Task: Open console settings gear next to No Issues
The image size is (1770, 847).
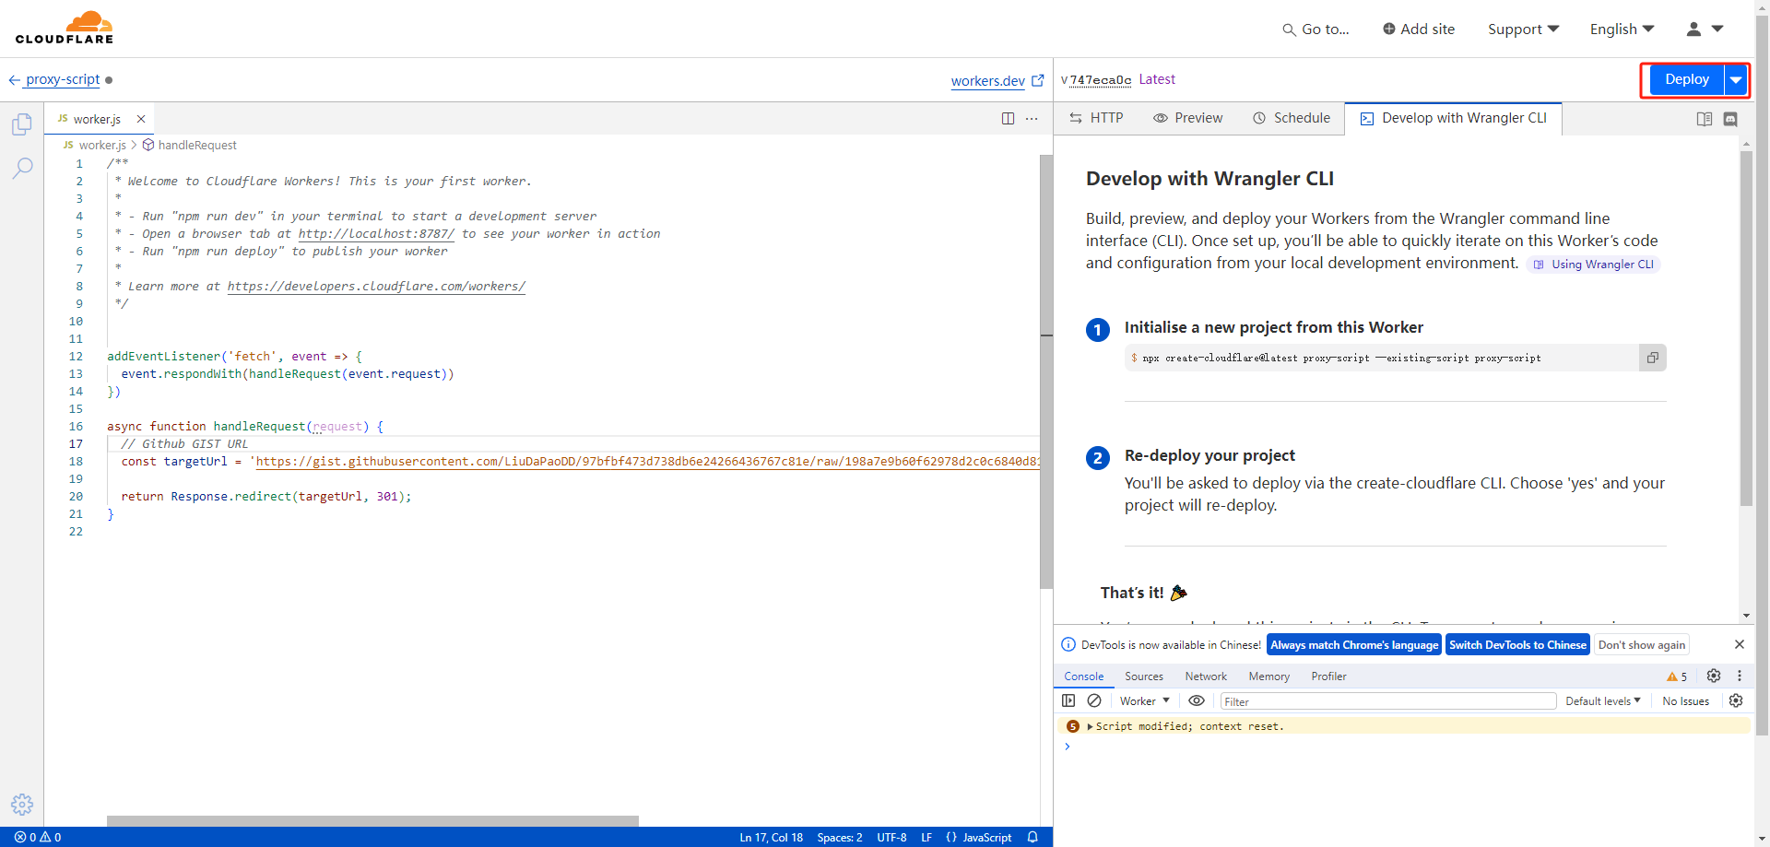Action: point(1736,700)
